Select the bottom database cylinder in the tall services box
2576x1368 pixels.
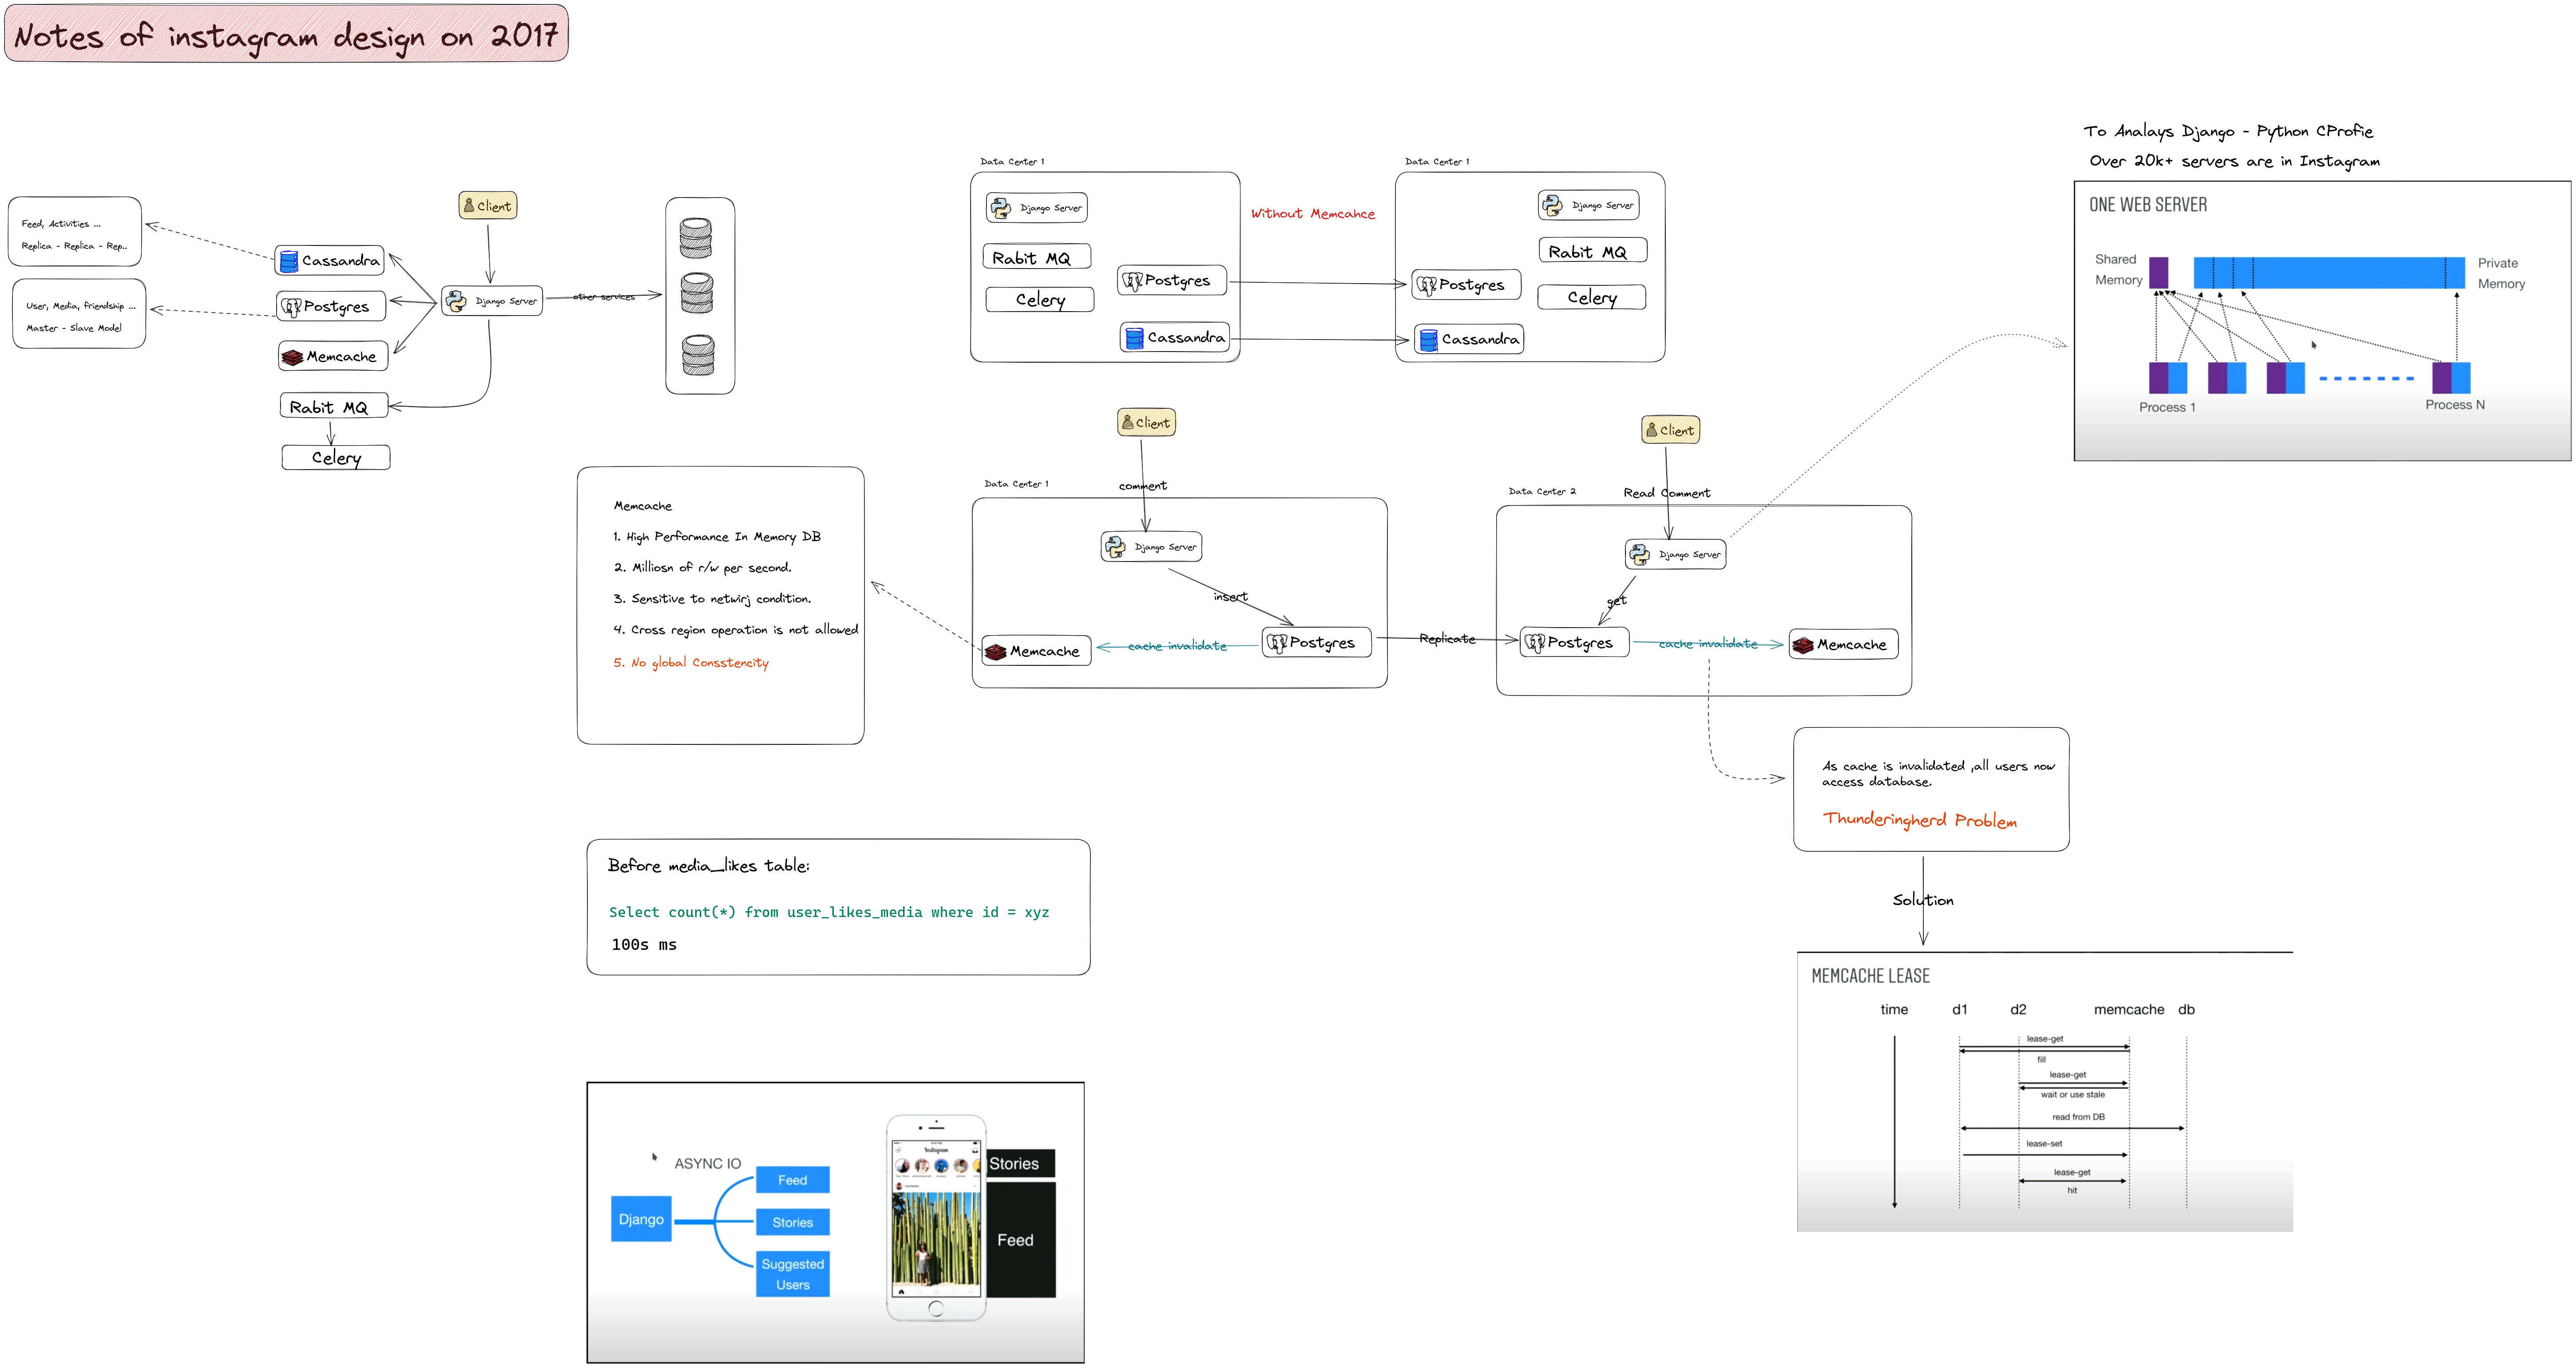coord(698,355)
